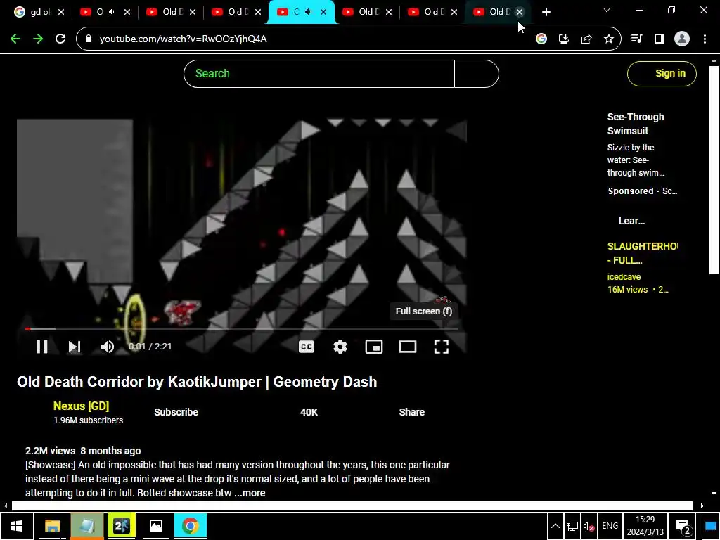
Task: Click the 40K like button
Action: pos(309,412)
